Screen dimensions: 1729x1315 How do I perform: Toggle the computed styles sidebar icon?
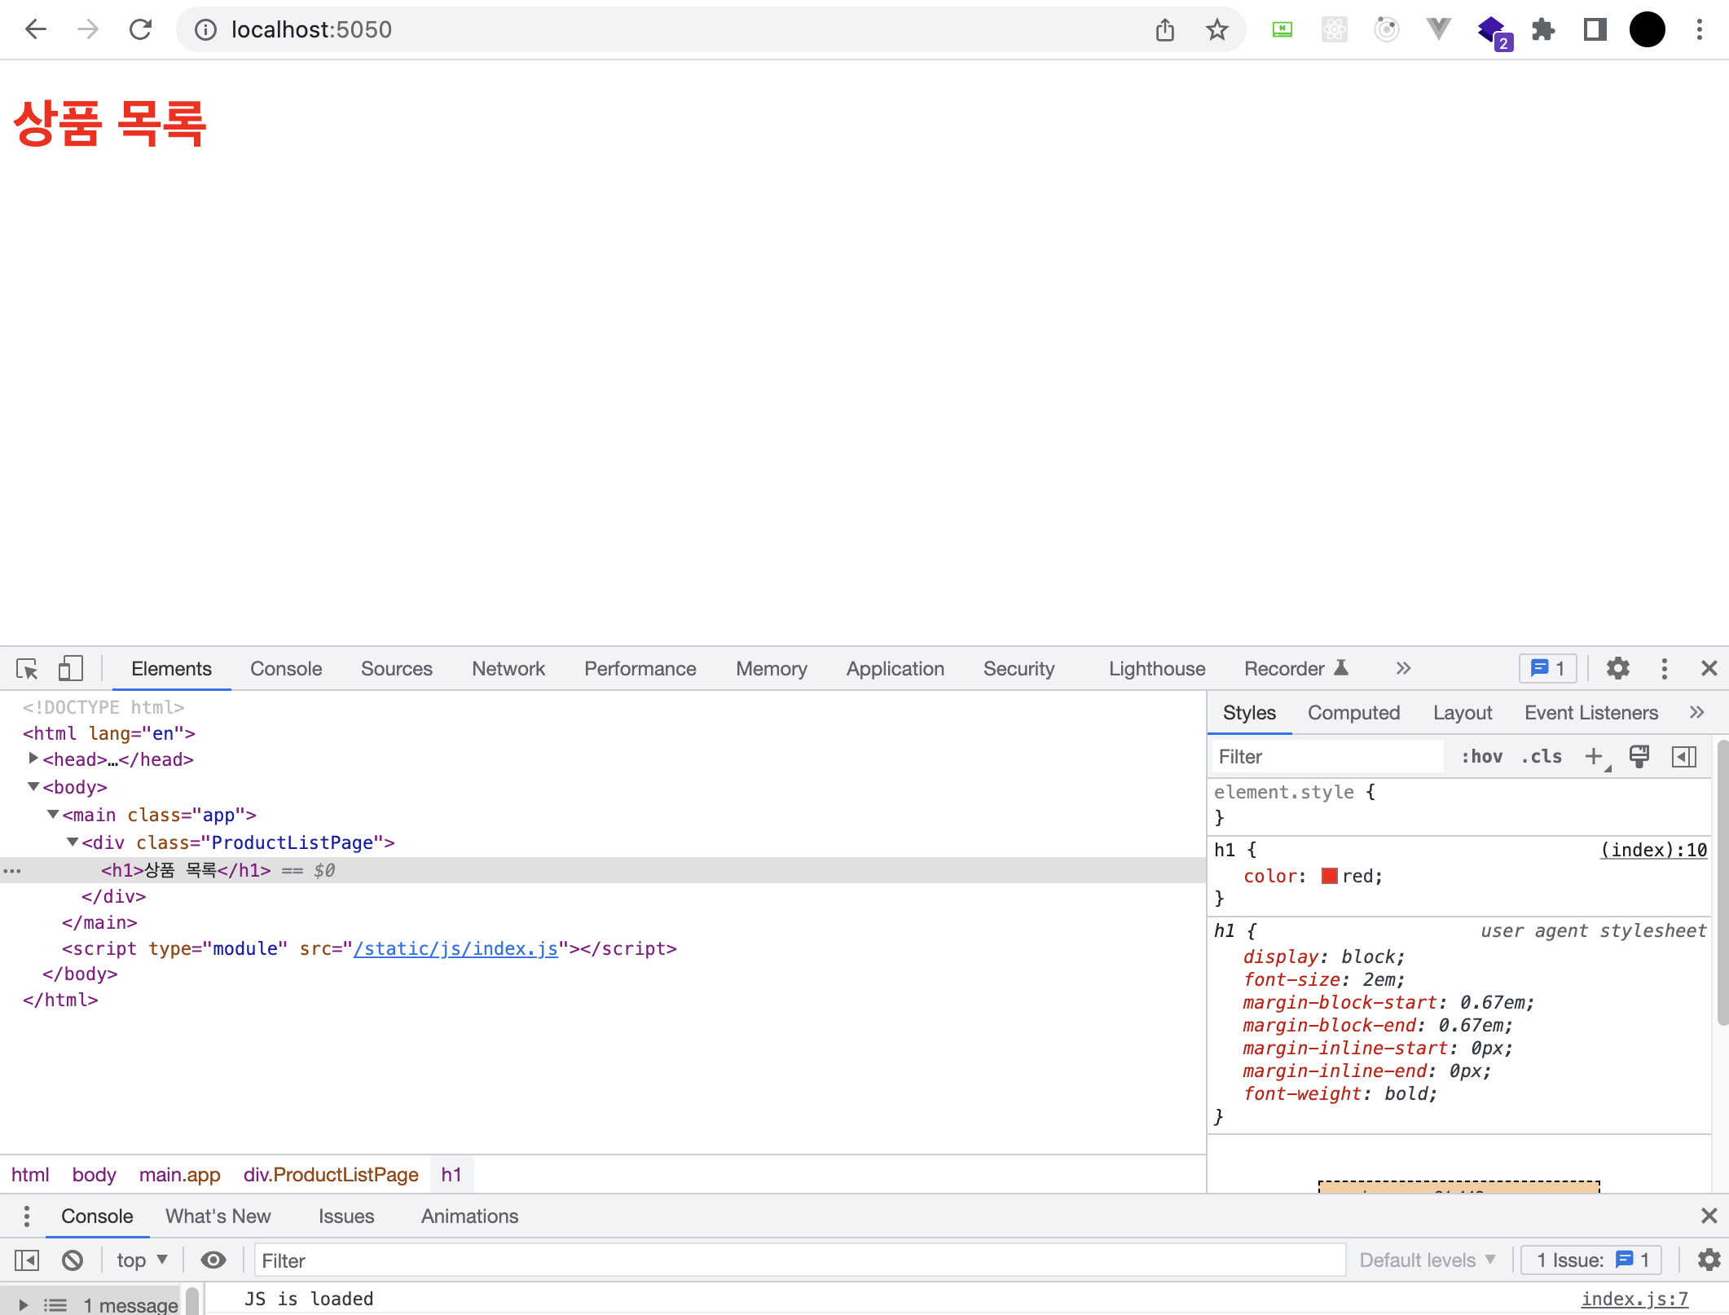click(x=1683, y=757)
